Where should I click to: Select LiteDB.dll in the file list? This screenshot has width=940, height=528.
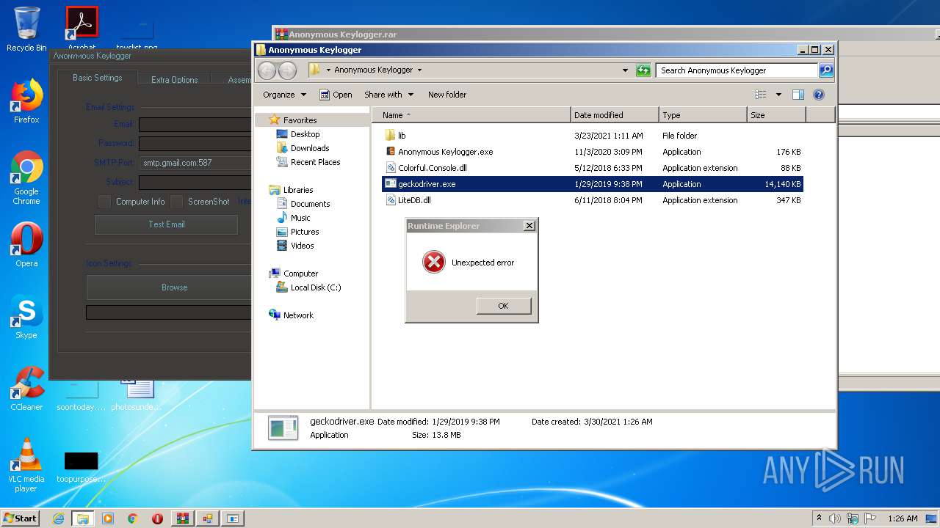[x=593, y=200]
